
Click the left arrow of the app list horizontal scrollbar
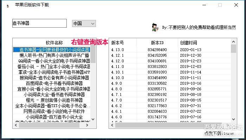(x=16, y=125)
